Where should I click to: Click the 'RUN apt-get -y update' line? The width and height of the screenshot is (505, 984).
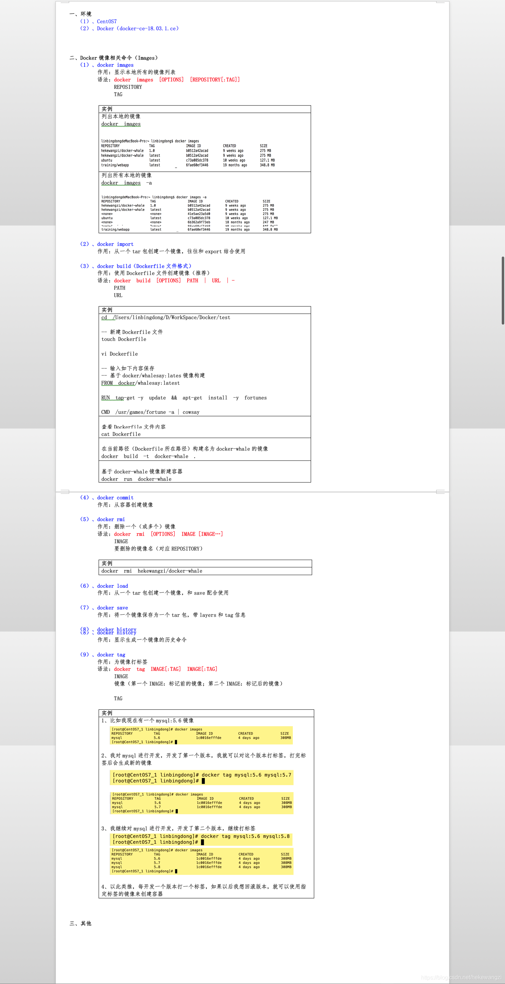[184, 398]
